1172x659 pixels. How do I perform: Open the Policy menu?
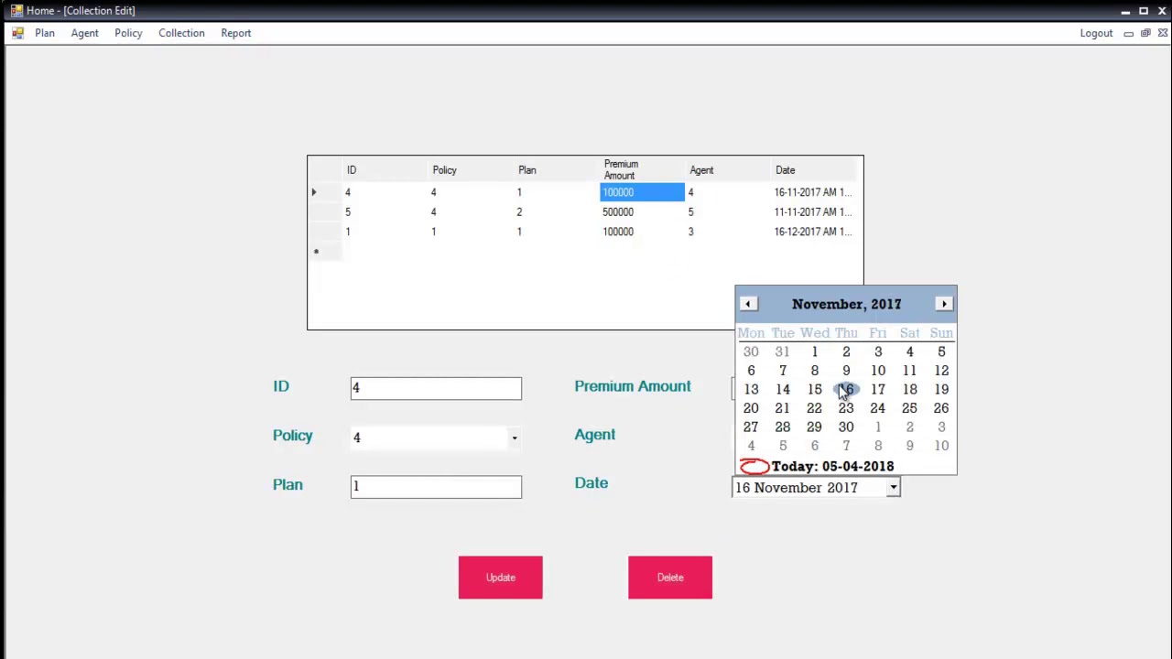tap(128, 33)
